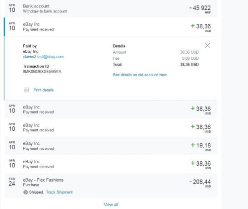Click the Total 38,36 USD value

[189, 65]
